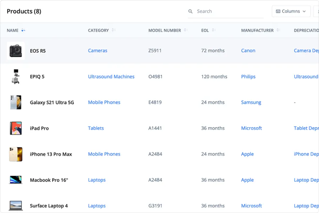This screenshot has width=319, height=213.
Task: Open Laptop depreciation link for Surface Laptop 4
Action: point(306,206)
